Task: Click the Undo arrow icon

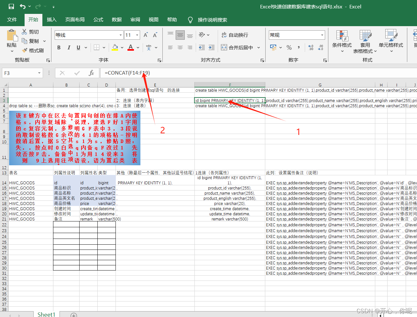Action: [x=23, y=6]
